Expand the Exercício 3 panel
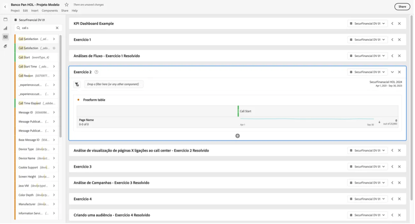The height and width of the screenshot is (224, 415). [392, 167]
